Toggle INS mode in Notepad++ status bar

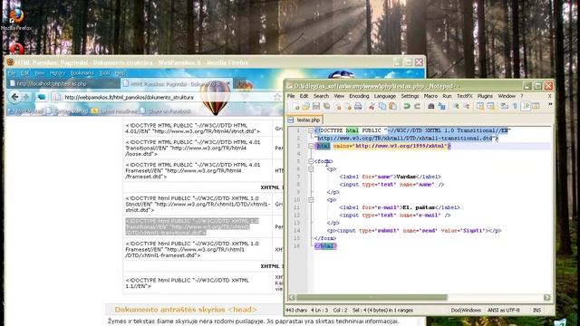pyautogui.click(x=536, y=310)
